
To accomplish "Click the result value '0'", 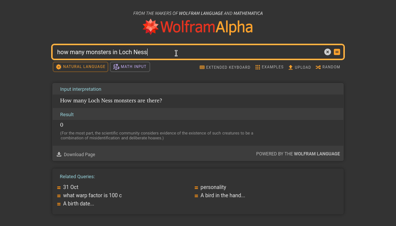I will tap(62, 125).
